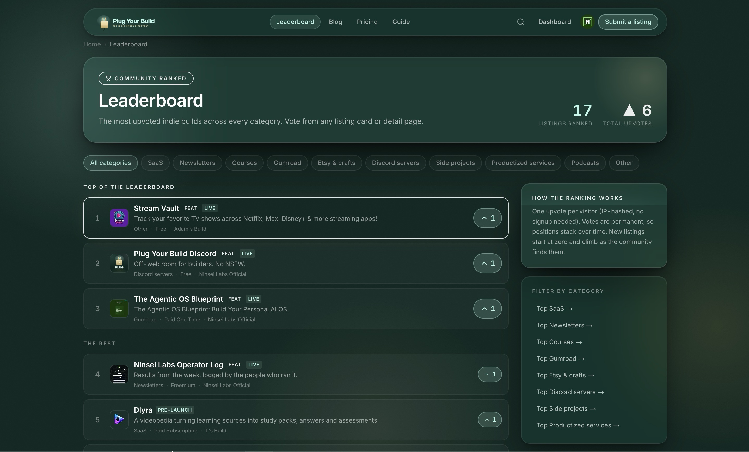Filter by Courses chip
749x452 pixels.
(x=244, y=163)
